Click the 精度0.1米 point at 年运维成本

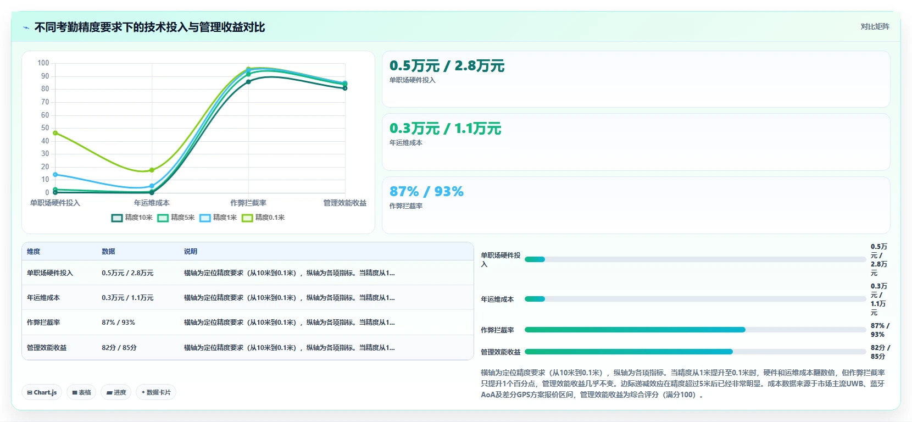152,170
